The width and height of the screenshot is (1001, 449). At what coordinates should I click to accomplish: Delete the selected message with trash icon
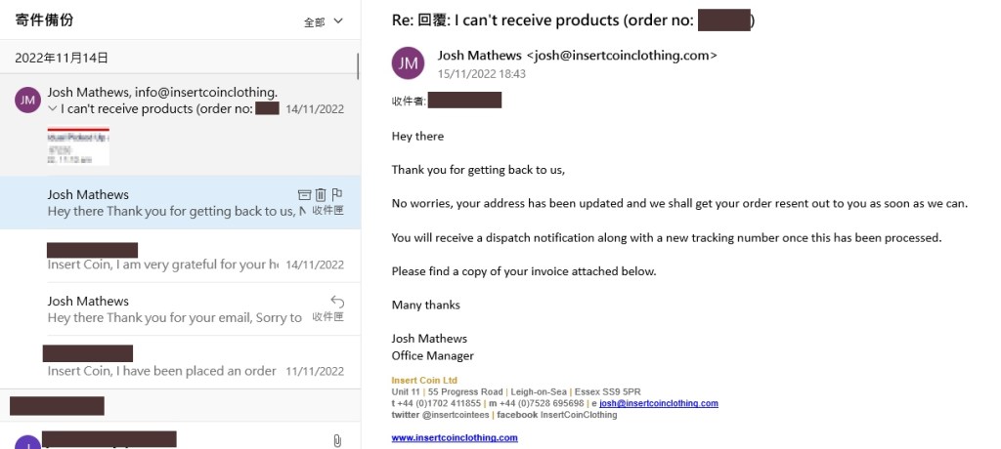click(320, 194)
